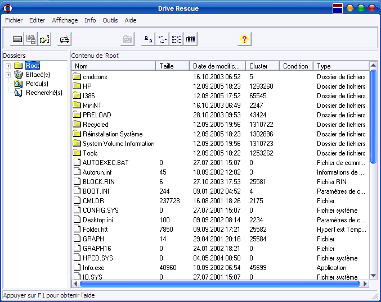Select the Recherché(s) tree item

(44, 93)
